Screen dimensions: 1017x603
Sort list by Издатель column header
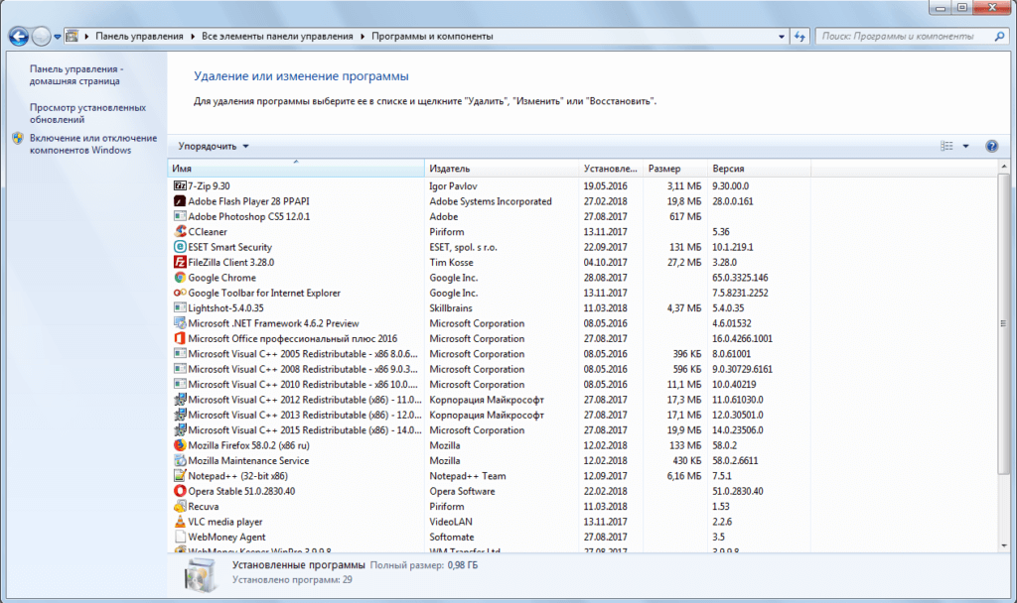click(502, 169)
